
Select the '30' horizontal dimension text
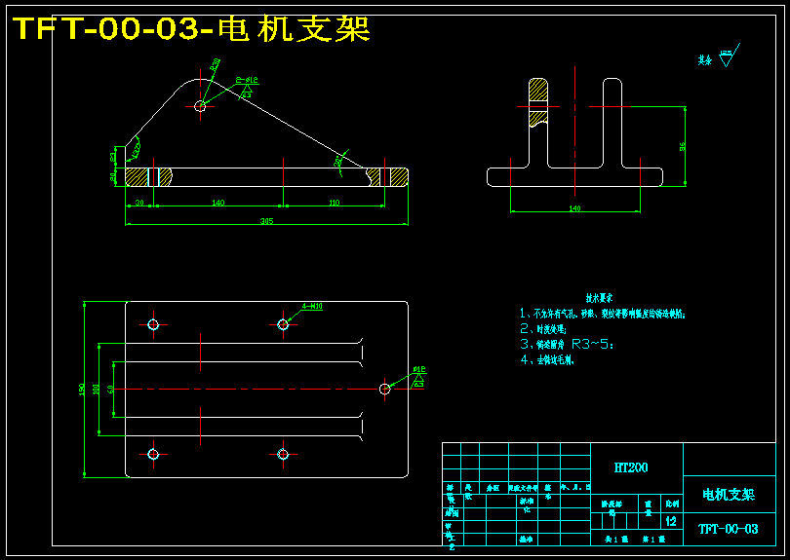[x=139, y=203]
